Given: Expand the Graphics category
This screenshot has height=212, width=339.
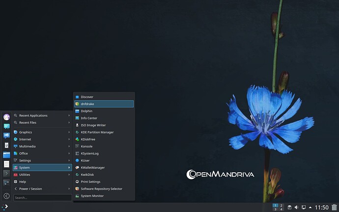Looking at the screenshot, I should [x=42, y=132].
